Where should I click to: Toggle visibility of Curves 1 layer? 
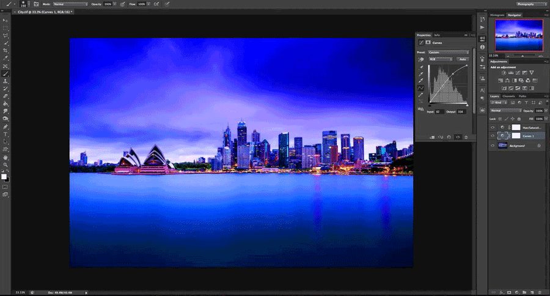[x=493, y=136]
